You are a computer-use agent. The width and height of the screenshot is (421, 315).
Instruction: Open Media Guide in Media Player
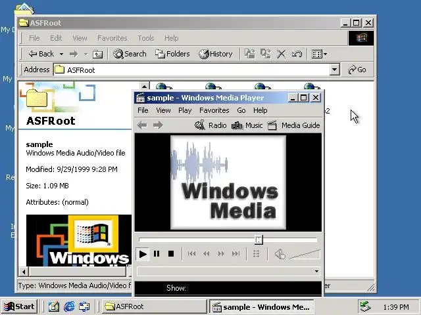(293, 125)
